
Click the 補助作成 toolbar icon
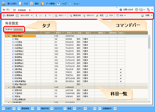tap(84, 15)
